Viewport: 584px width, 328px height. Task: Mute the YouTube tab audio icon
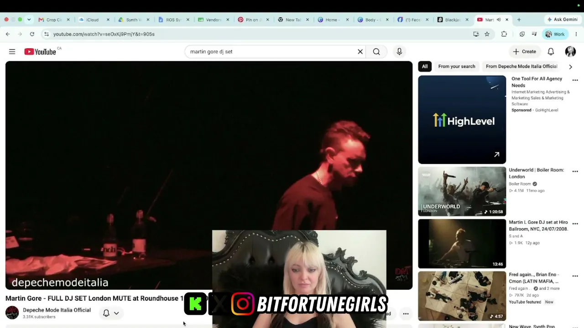(499, 20)
